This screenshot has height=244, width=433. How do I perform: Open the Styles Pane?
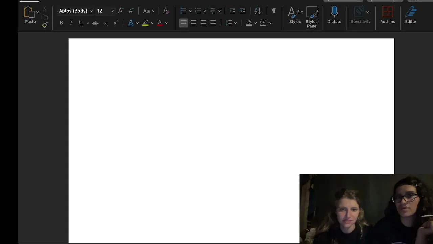click(312, 17)
